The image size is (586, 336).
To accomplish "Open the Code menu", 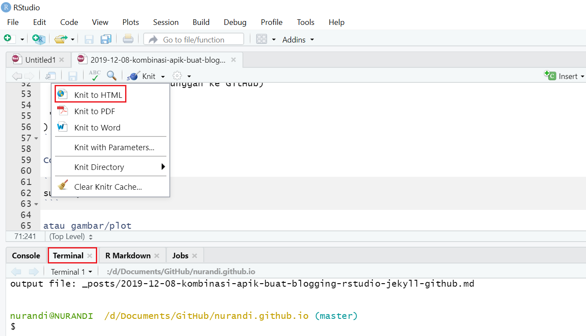I will pos(69,22).
